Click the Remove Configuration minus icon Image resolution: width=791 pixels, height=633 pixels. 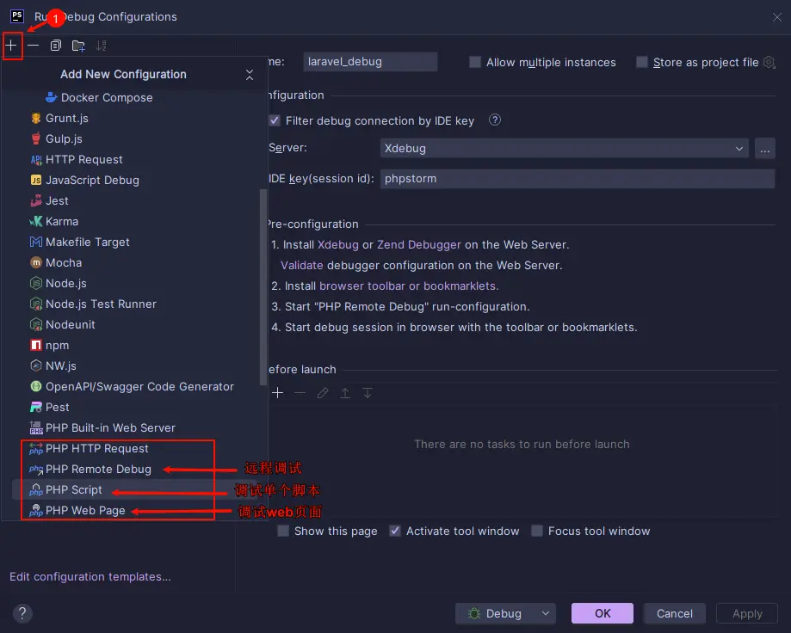[x=34, y=46]
